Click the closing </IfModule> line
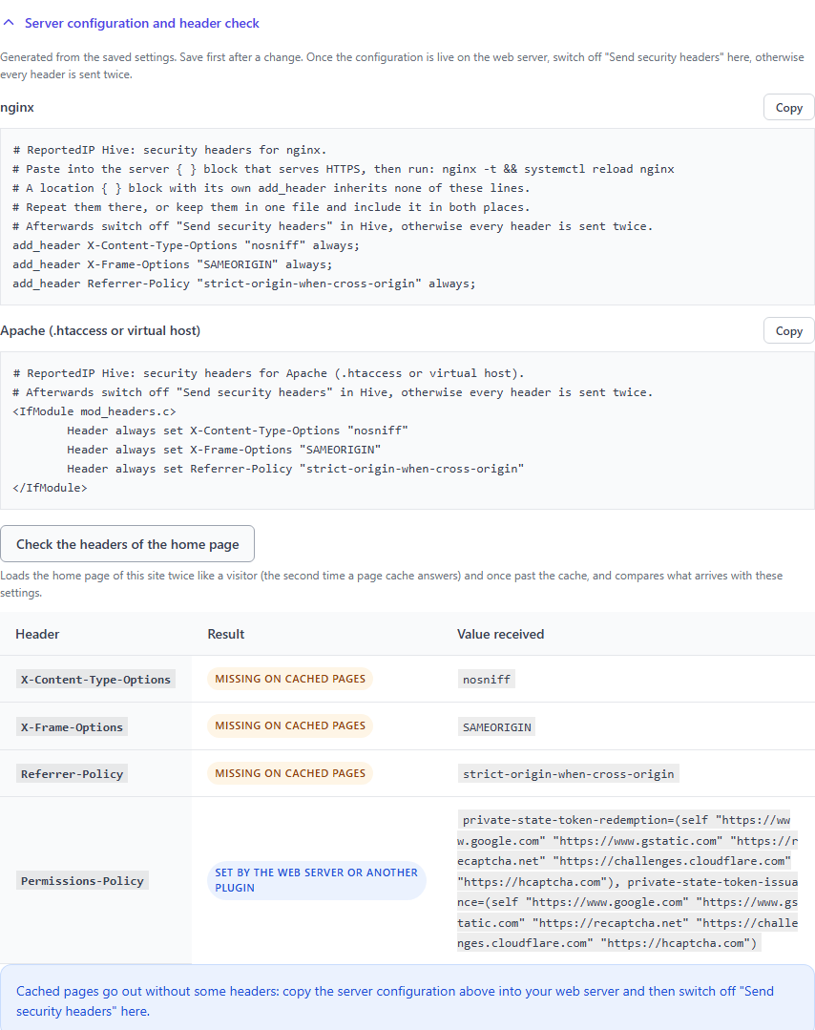The height and width of the screenshot is (1030, 815). click(x=50, y=488)
